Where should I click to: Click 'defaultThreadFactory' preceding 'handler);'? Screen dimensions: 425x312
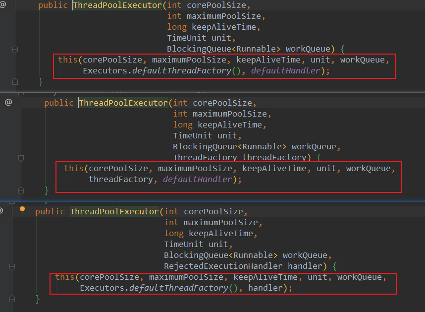[179, 288]
